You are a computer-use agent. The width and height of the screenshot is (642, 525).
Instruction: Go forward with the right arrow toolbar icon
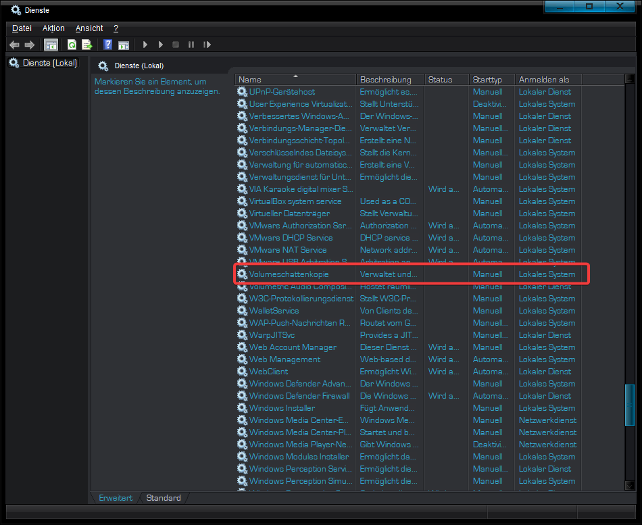30,45
